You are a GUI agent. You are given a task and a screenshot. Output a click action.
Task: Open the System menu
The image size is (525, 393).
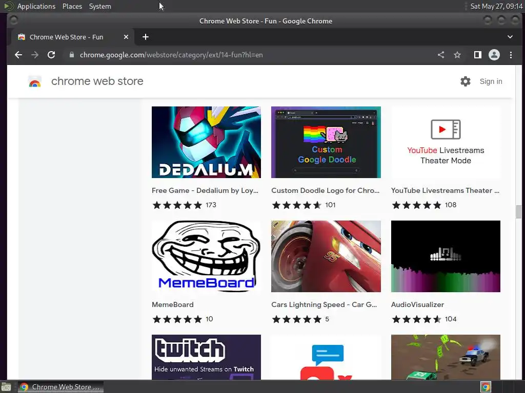[100, 6]
